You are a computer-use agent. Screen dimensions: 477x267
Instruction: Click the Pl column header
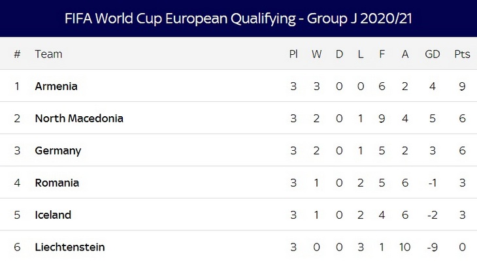(x=293, y=54)
